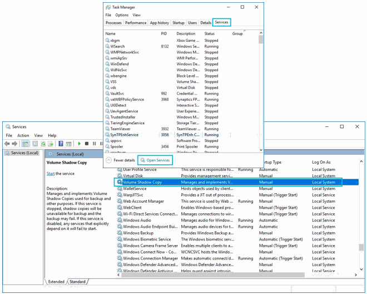Click the Forward arrow in Services toolbar
367x294 pixels.
click(14, 144)
